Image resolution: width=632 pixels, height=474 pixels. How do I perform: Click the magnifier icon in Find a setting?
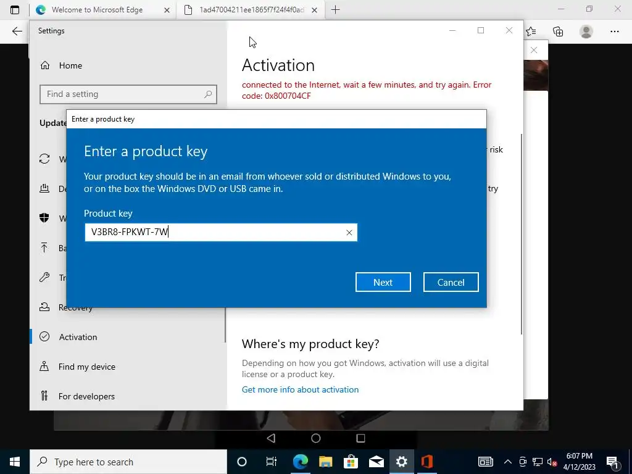pos(208,94)
